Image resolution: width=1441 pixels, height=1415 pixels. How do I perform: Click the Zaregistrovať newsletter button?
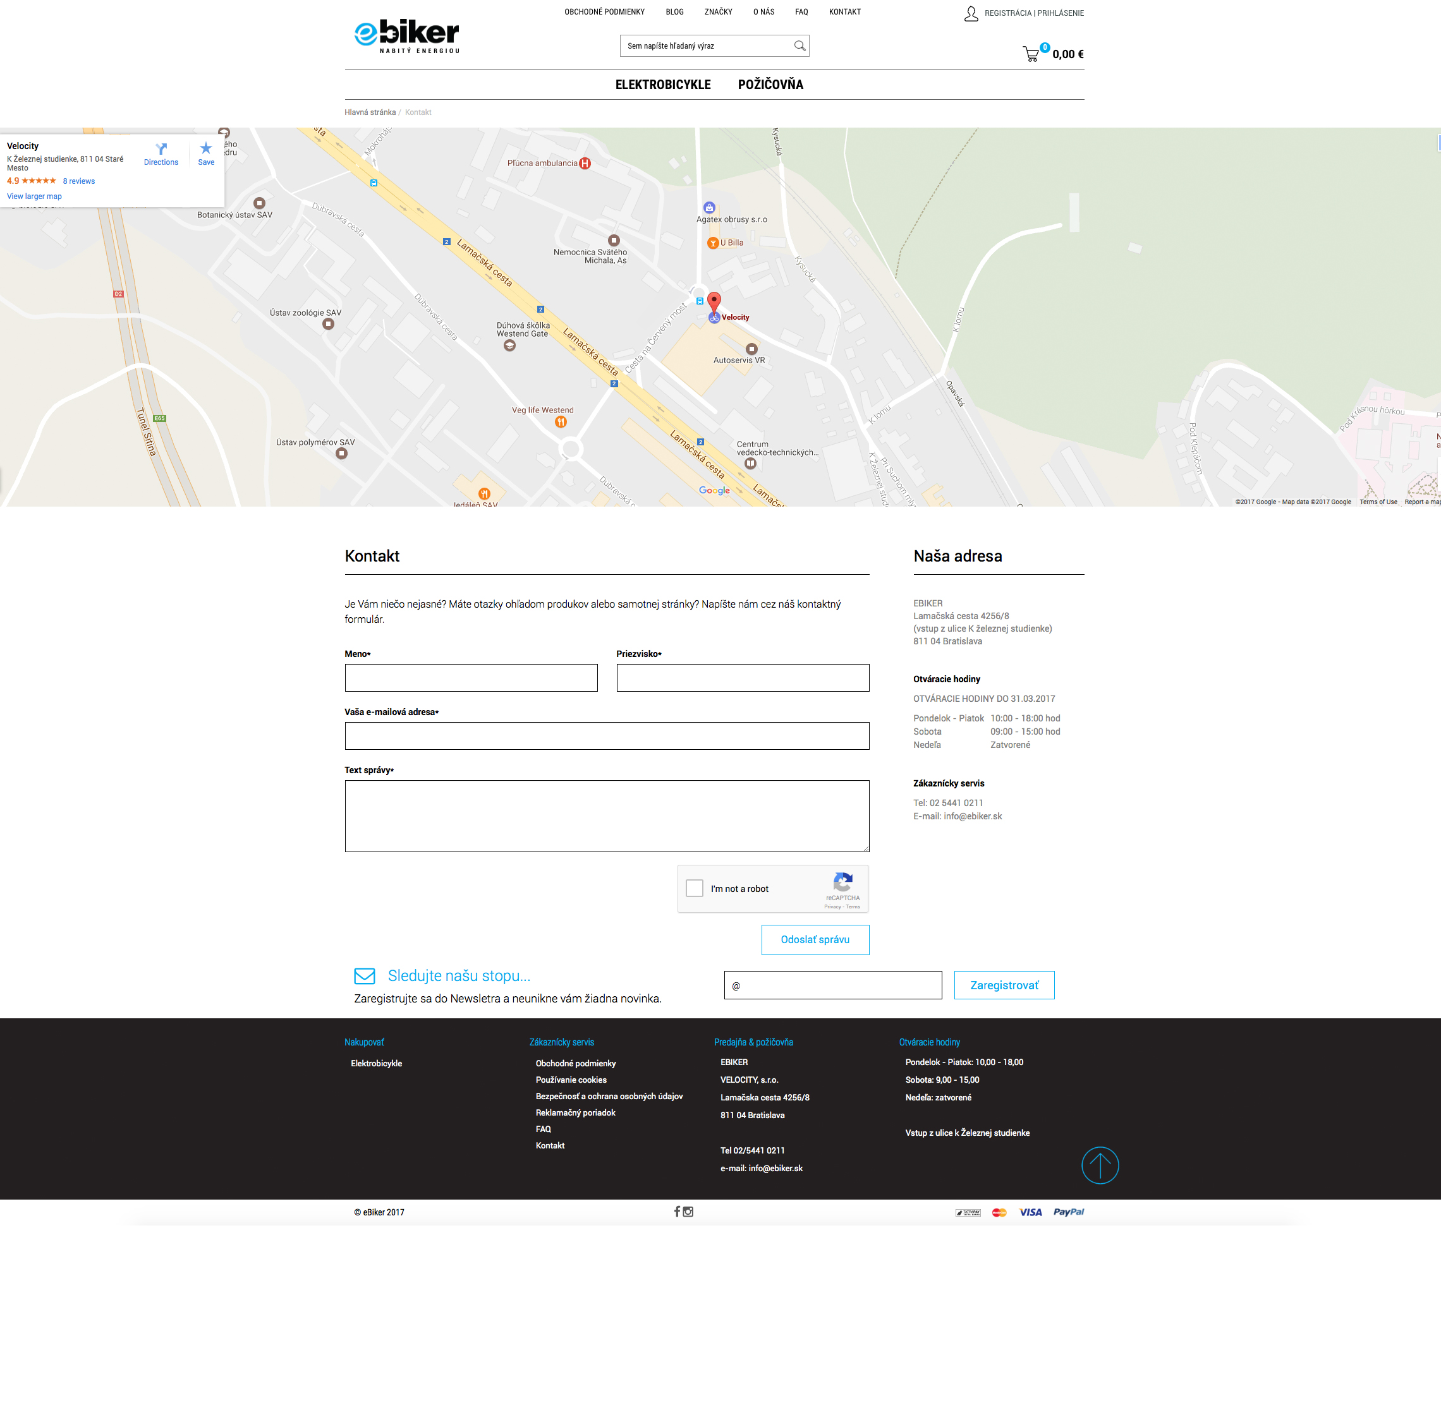[1004, 985]
